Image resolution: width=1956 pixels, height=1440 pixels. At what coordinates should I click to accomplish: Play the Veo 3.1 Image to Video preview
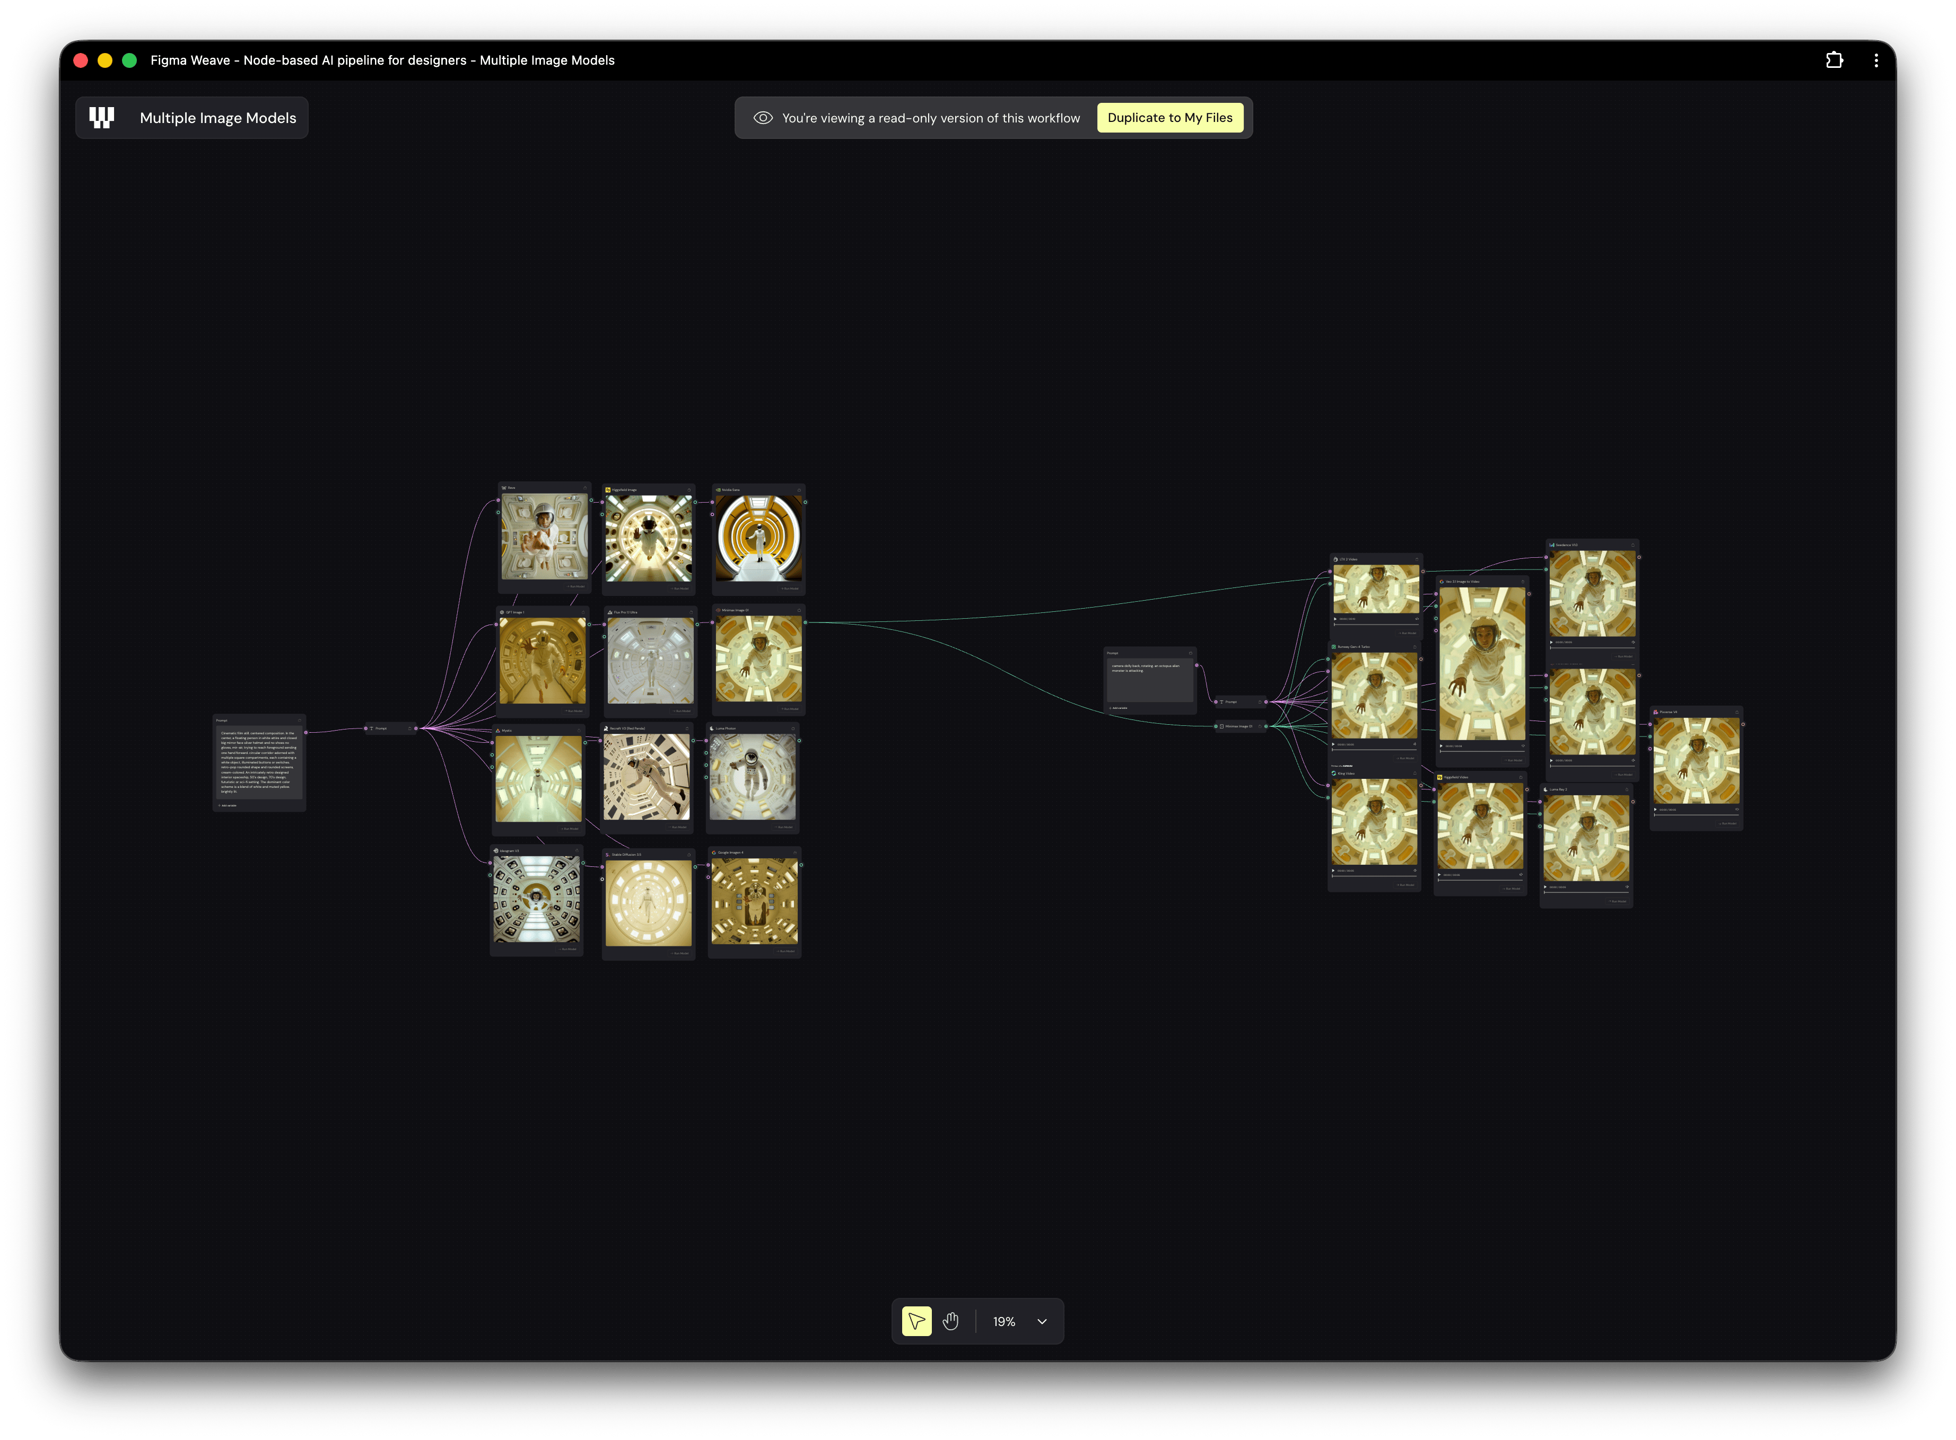tap(1442, 746)
